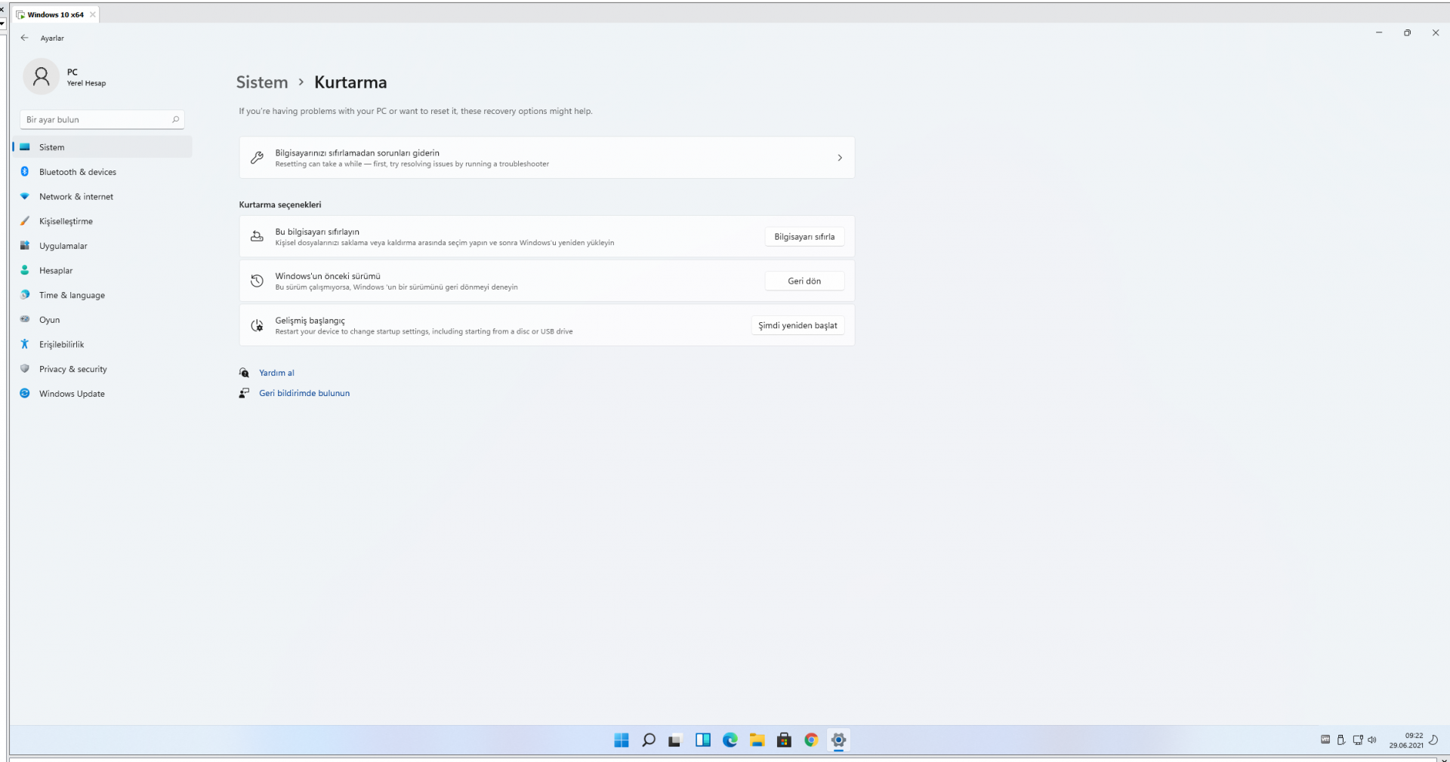The width and height of the screenshot is (1450, 762).
Task: Select the 'Kurtarma seçenekleri' section heading
Action: (280, 204)
